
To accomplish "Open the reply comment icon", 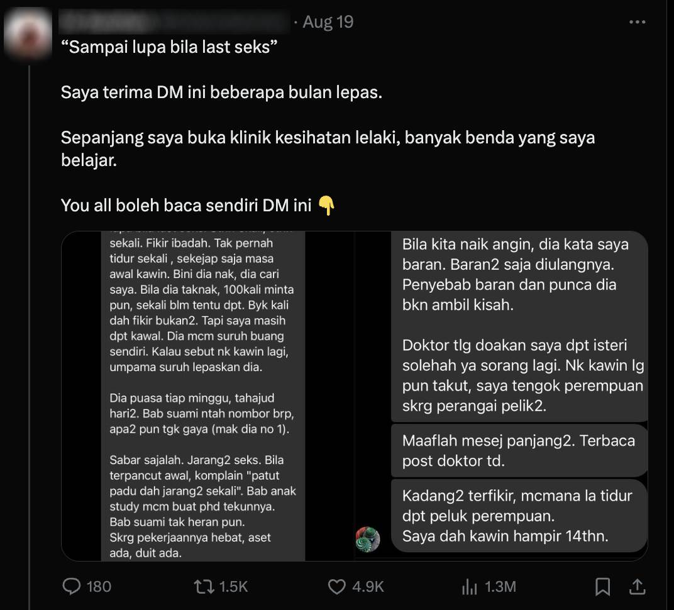I will tap(71, 586).
